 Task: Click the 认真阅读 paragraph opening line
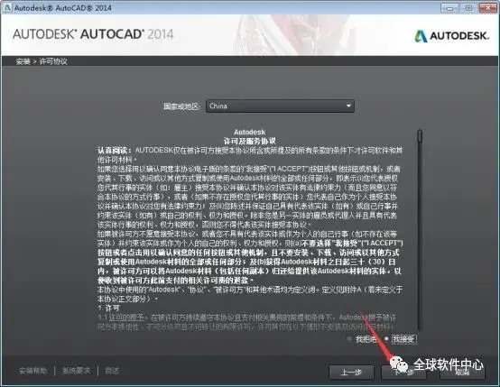(x=250, y=150)
